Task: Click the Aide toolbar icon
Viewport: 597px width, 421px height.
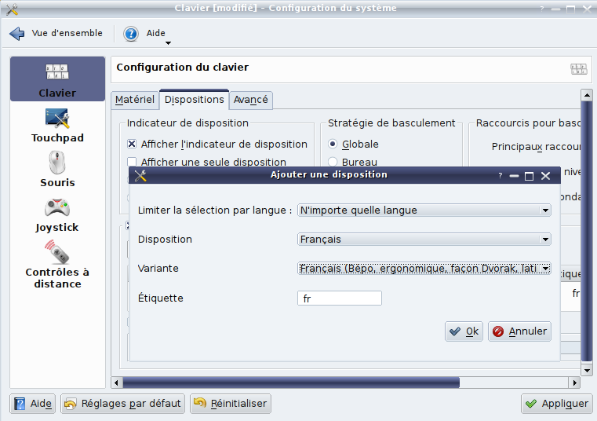Action: 131,34
